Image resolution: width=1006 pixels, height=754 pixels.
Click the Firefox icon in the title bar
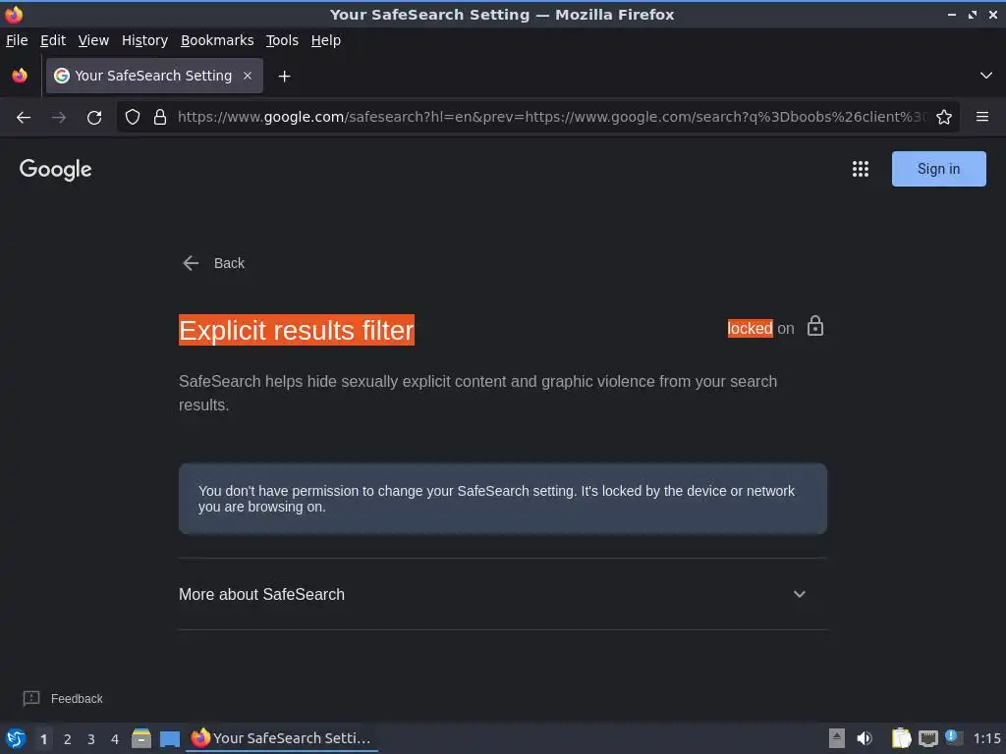(14, 14)
